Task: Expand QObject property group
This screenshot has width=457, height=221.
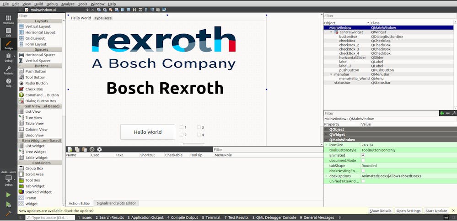Action: pyautogui.click(x=326, y=129)
